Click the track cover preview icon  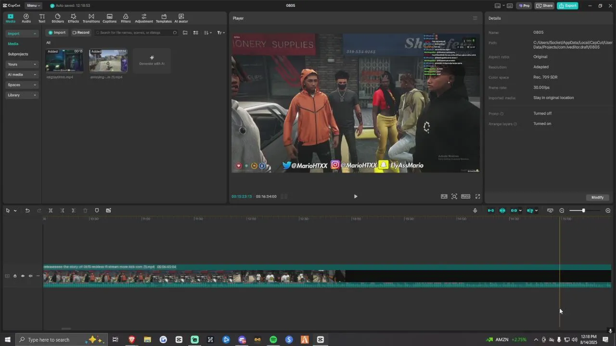click(550, 210)
